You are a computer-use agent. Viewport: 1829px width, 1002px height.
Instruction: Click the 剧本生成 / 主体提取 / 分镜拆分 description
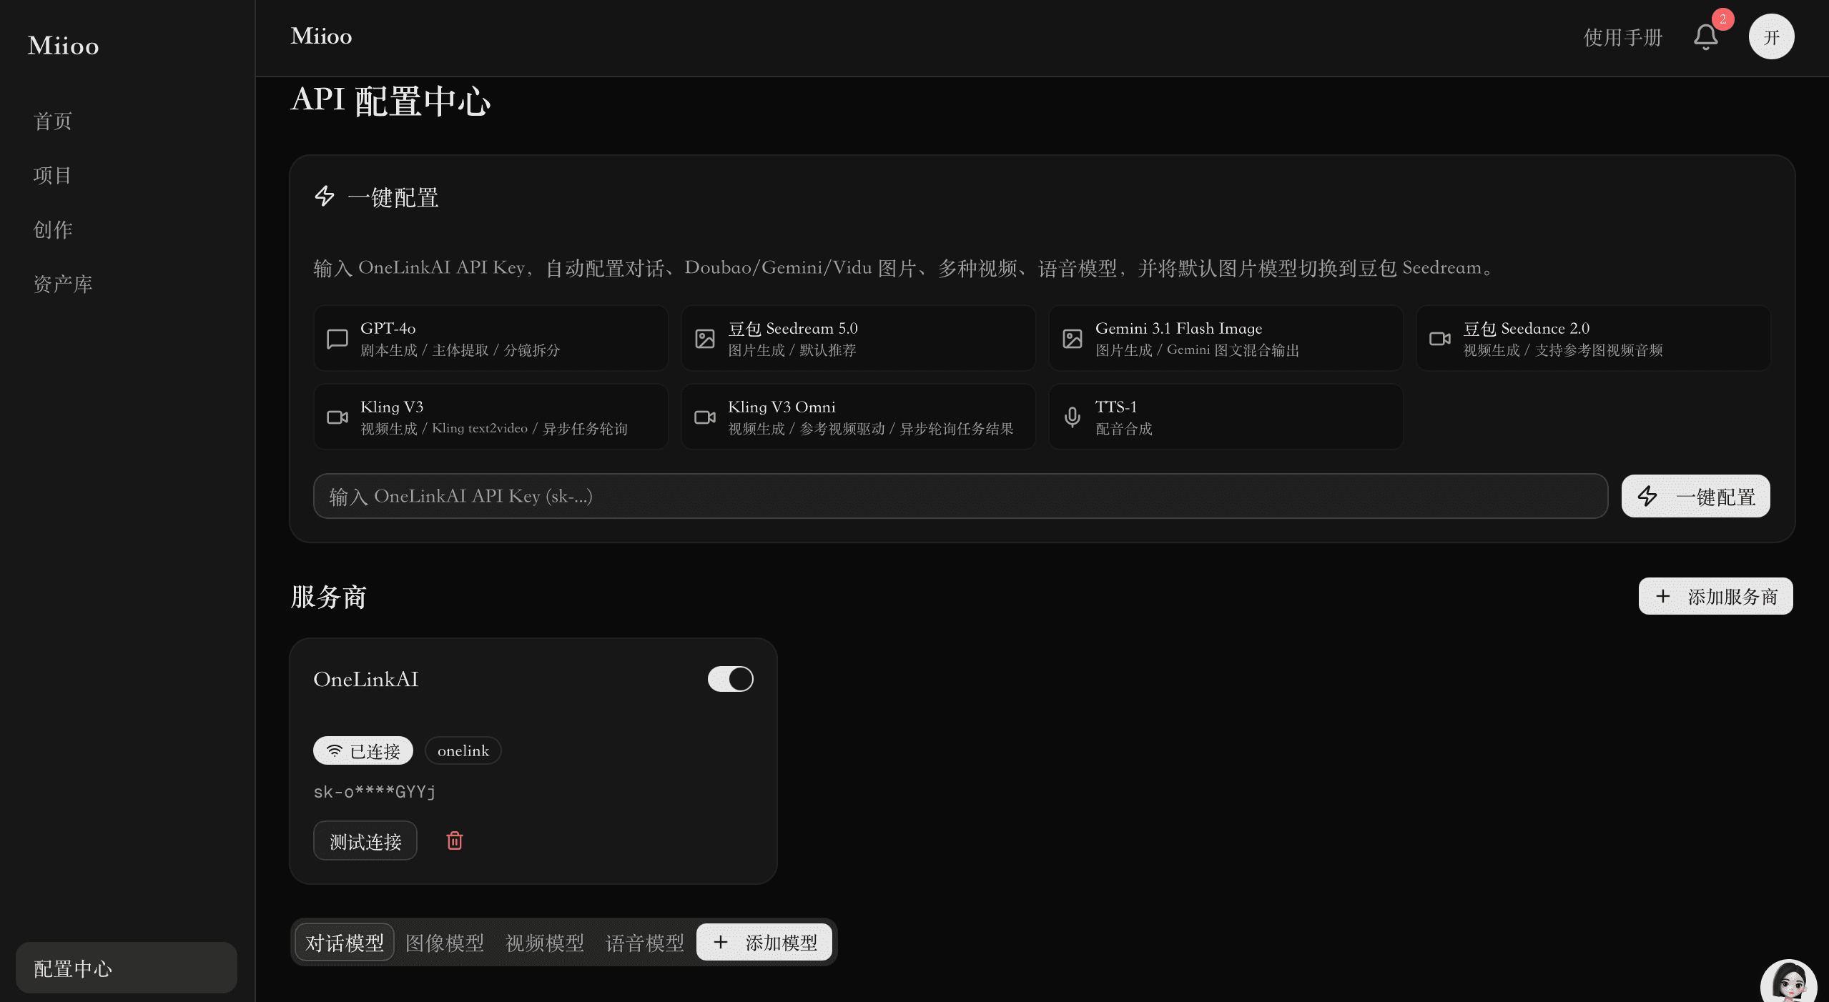tap(460, 350)
